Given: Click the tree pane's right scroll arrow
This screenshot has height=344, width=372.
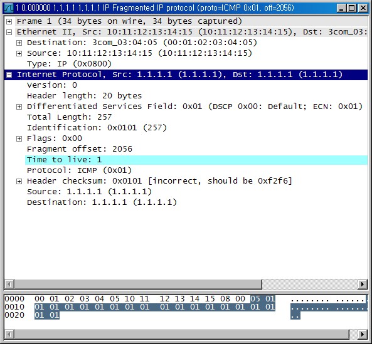Looking at the screenshot, I should coord(363,284).
